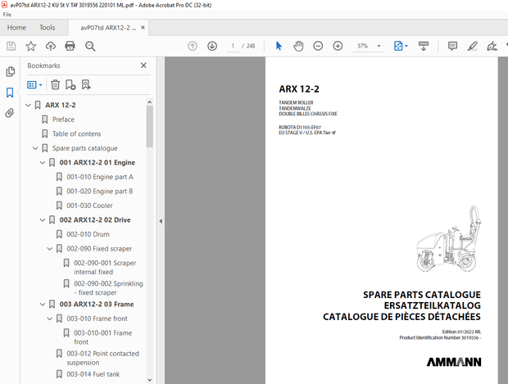Click the Zoom out minus icon
This screenshot has width=508, height=384.
click(318, 46)
